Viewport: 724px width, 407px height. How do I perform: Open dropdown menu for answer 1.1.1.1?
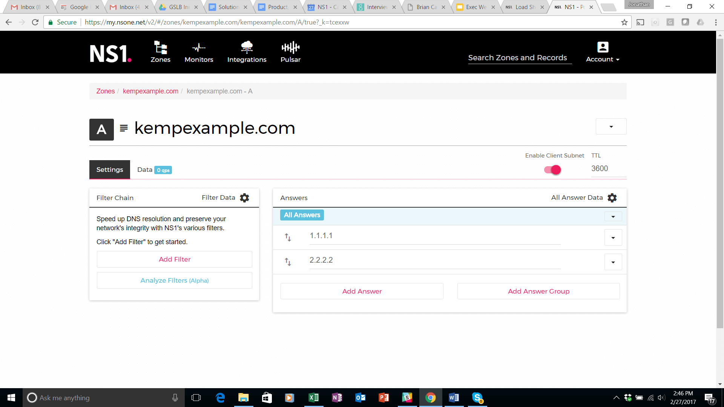(x=613, y=238)
